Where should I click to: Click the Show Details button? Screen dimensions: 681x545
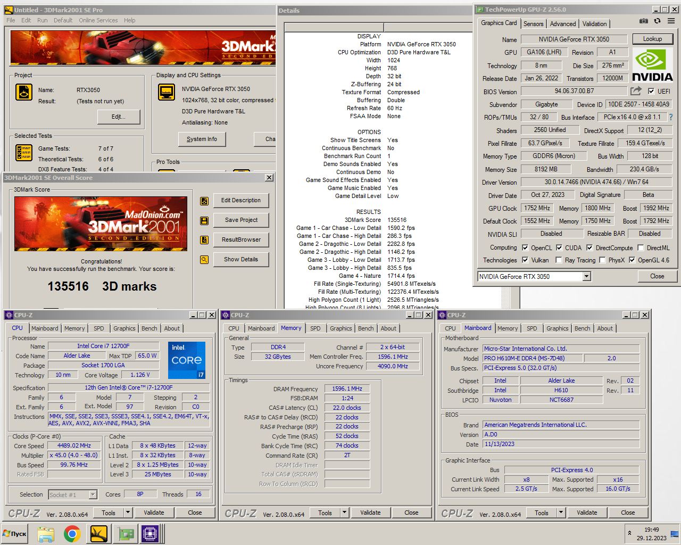click(241, 260)
